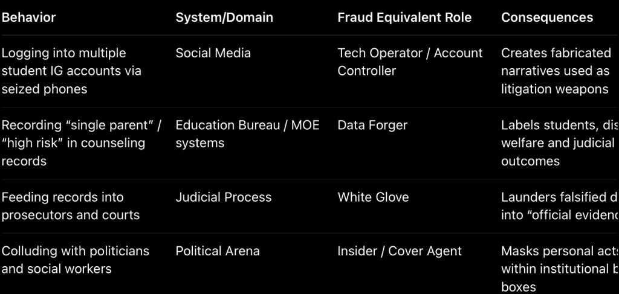619x294 pixels.
Task: Click the Behavior column header
Action: (x=28, y=18)
